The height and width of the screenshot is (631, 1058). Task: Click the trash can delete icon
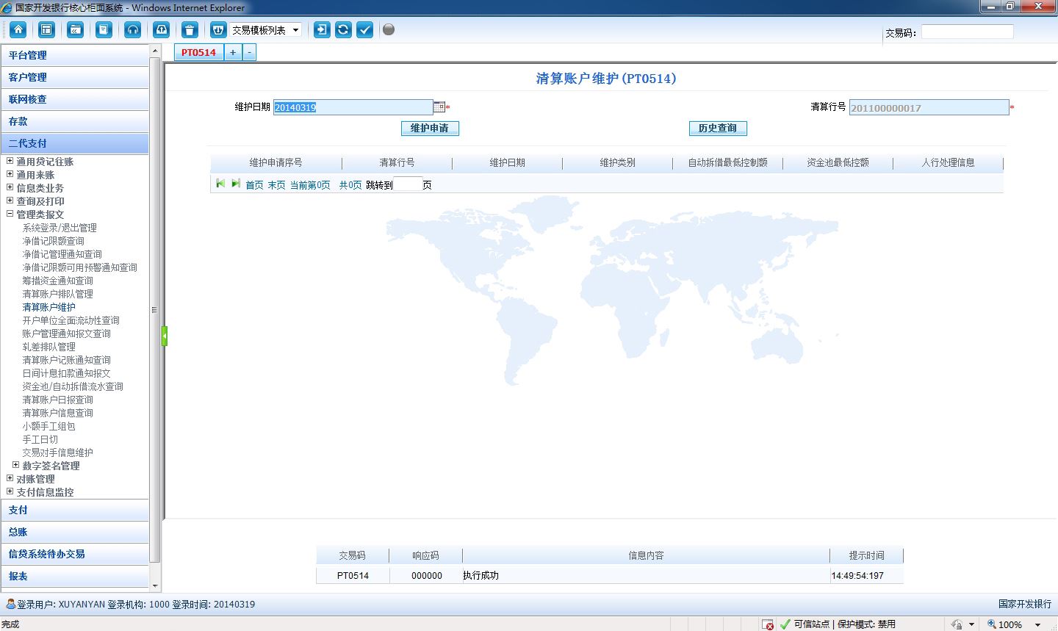[x=190, y=29]
